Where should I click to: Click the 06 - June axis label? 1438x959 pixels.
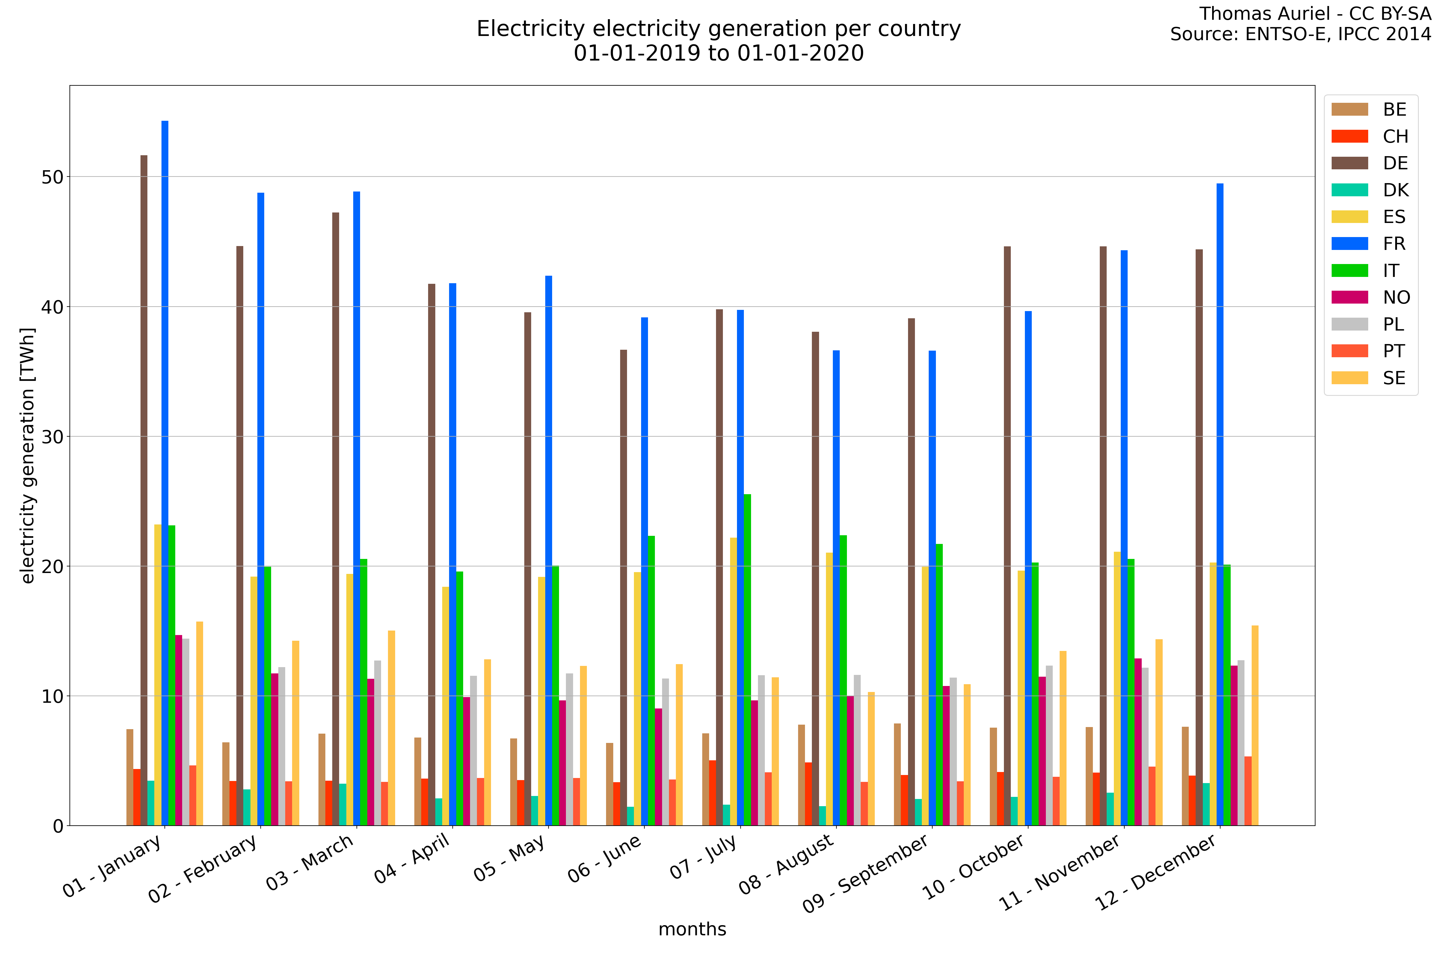click(605, 859)
